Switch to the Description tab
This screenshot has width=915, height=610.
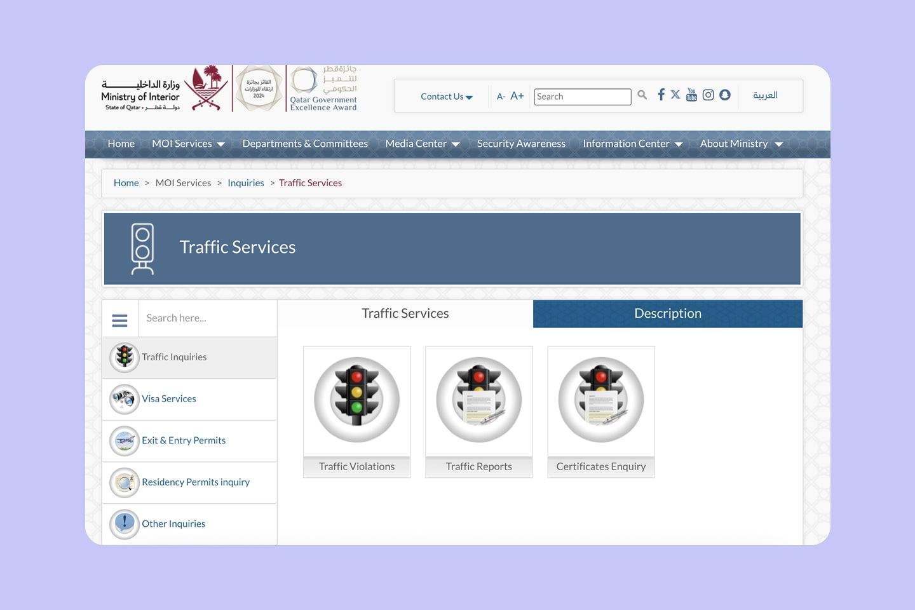(667, 313)
